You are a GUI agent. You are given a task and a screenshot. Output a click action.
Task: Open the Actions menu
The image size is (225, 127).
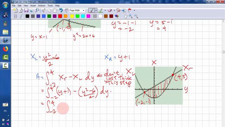(41, 6)
